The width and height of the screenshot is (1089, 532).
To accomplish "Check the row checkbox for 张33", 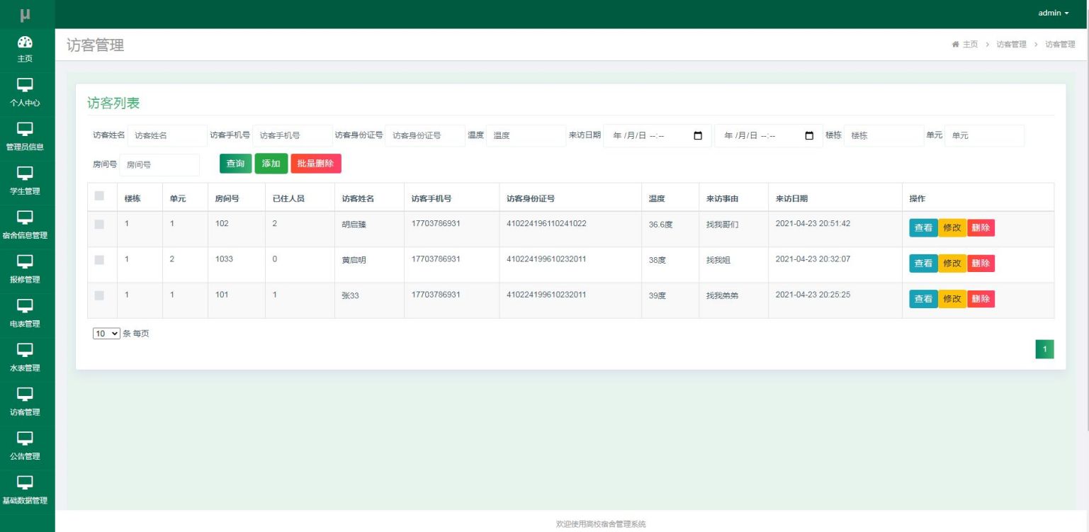I will coord(99,295).
